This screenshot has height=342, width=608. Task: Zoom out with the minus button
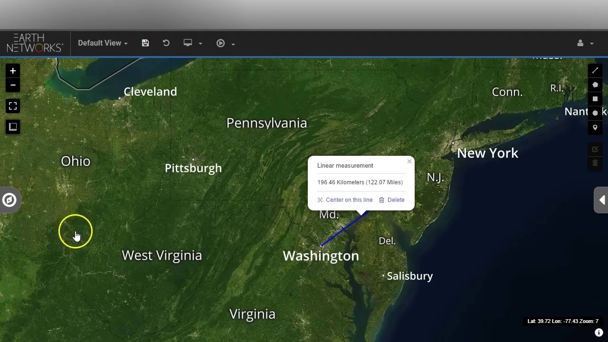pyautogui.click(x=13, y=85)
